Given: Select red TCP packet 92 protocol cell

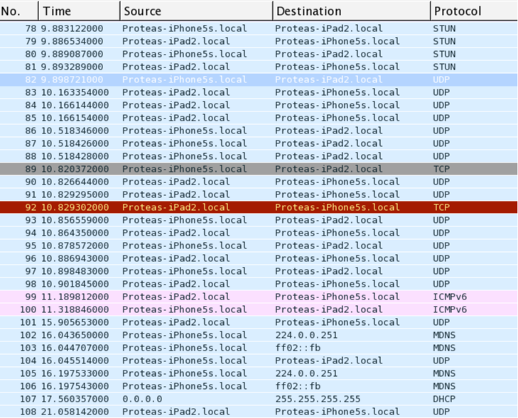Looking at the screenshot, I should [442, 207].
